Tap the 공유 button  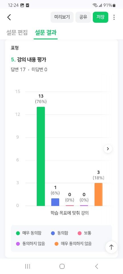click(x=83, y=17)
